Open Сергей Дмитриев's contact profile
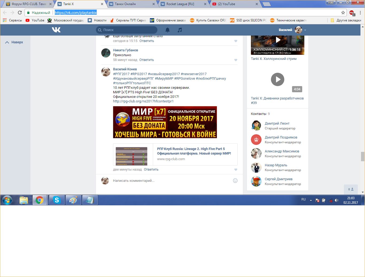365x277 pixels. (x=279, y=179)
